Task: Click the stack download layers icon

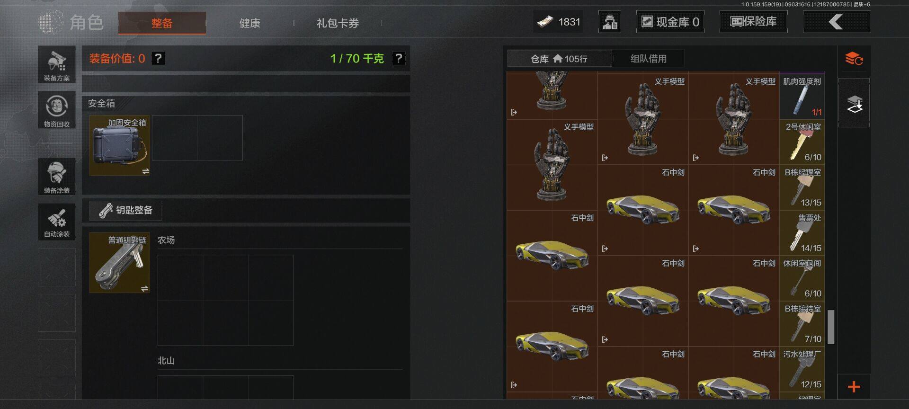Action: point(854,103)
